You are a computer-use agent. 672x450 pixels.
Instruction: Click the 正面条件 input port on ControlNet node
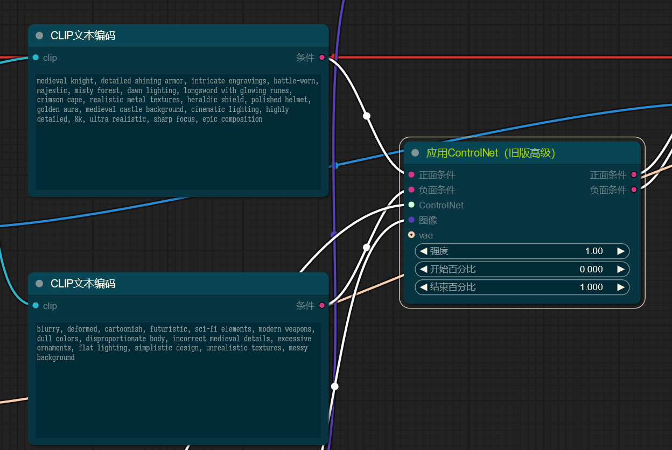(411, 175)
